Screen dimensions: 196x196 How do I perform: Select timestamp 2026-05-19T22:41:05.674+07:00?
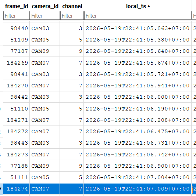pos(138,63)
